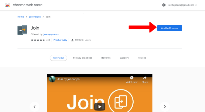Open the 'Join by joaoapps' video title
This screenshot has height=112, width=205.
68,79
